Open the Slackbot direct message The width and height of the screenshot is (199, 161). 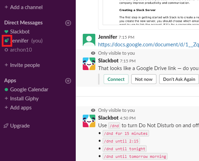20,32
